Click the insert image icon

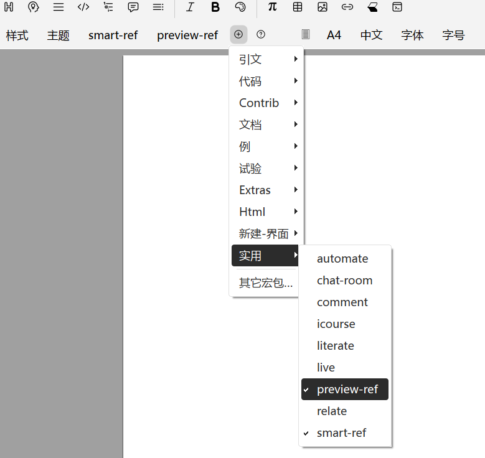322,7
